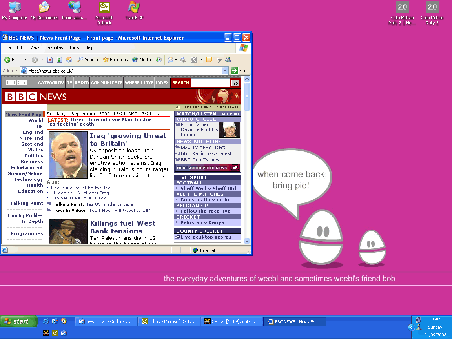Click the Print icon in toolbar

point(182,60)
